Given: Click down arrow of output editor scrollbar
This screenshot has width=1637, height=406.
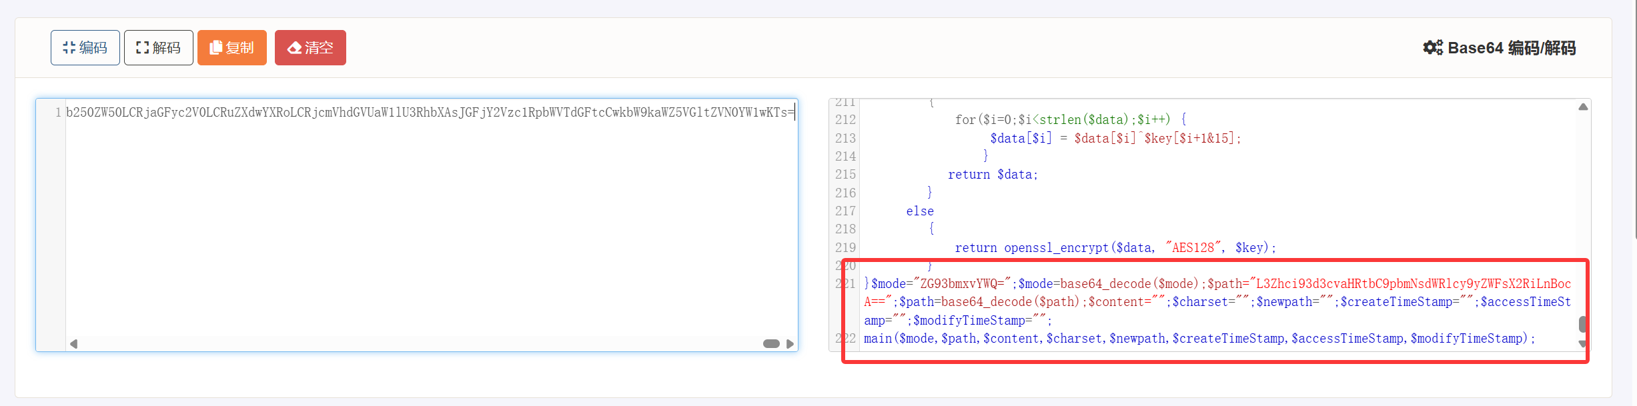Looking at the screenshot, I should [x=1582, y=344].
